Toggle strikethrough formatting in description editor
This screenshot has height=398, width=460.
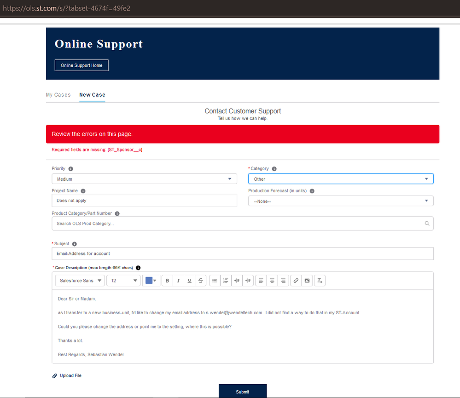point(201,281)
